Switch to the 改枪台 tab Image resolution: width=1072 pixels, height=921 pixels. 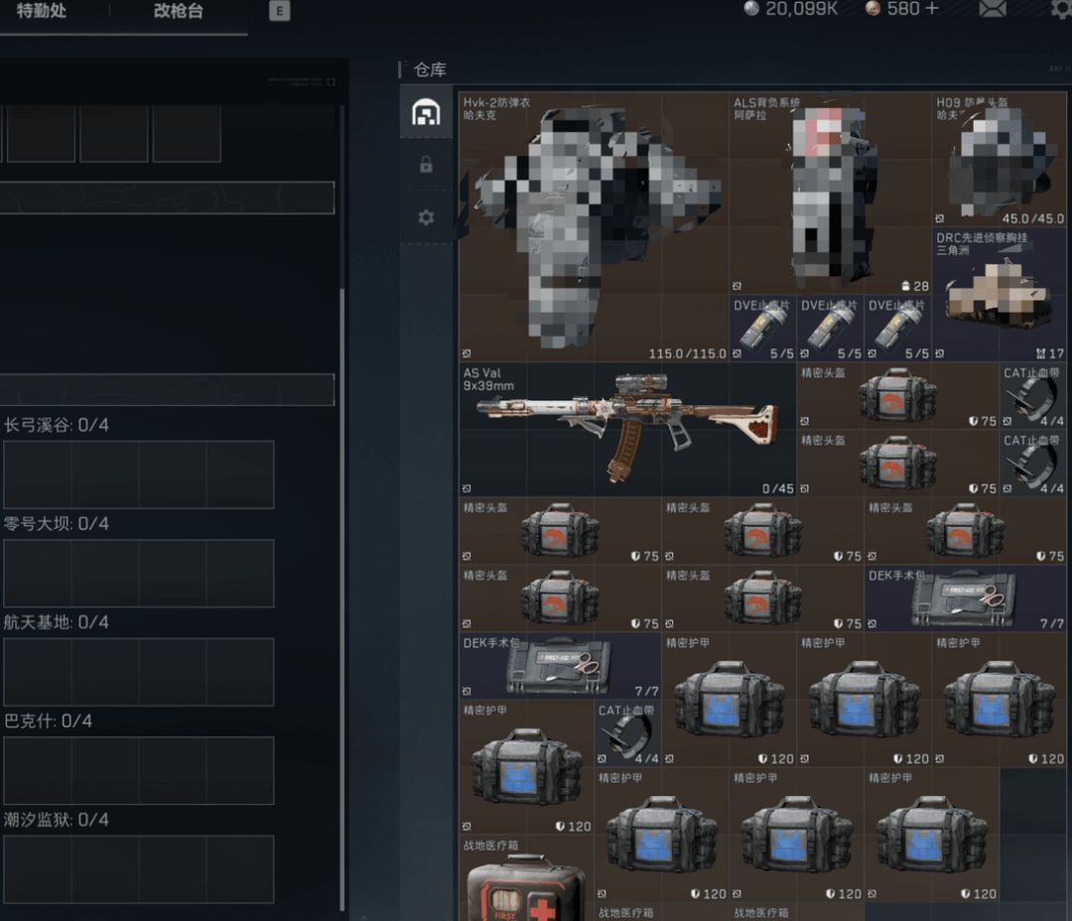click(x=179, y=11)
